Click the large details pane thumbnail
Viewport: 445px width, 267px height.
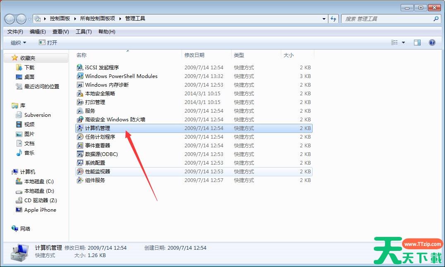(19, 253)
